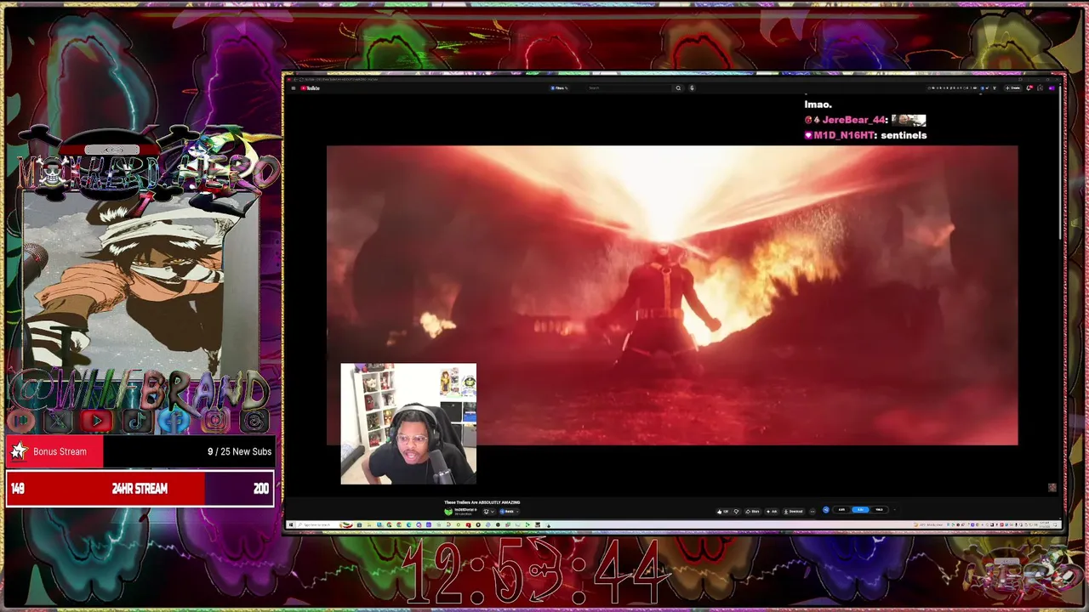Click the JereBear_44 chat username
This screenshot has width=1089, height=612.
854,120
